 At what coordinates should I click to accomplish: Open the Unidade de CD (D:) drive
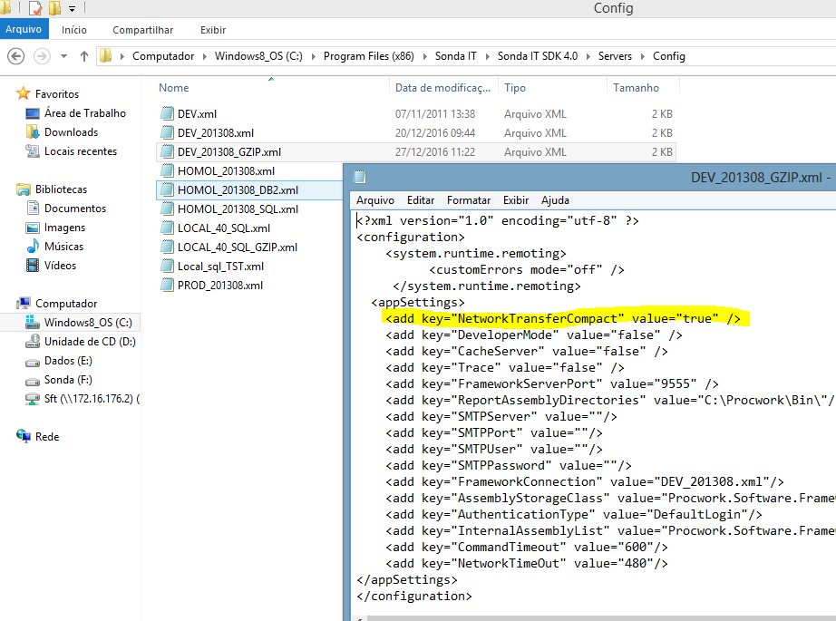click(89, 342)
